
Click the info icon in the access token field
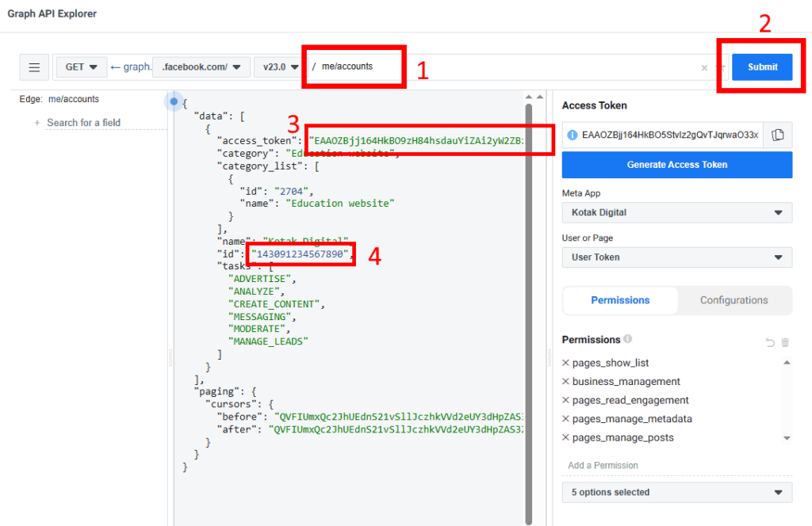coord(572,135)
